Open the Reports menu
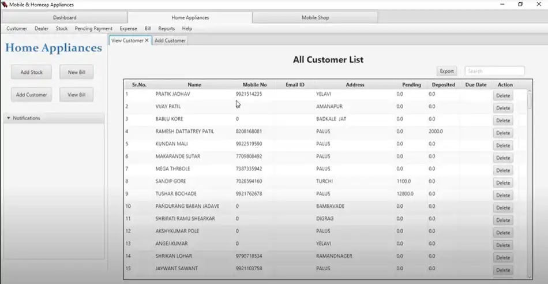 point(166,28)
